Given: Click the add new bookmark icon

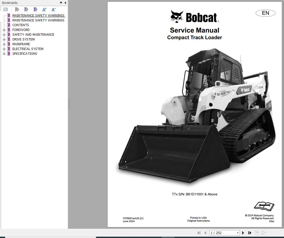Looking at the screenshot, I should [26, 10].
